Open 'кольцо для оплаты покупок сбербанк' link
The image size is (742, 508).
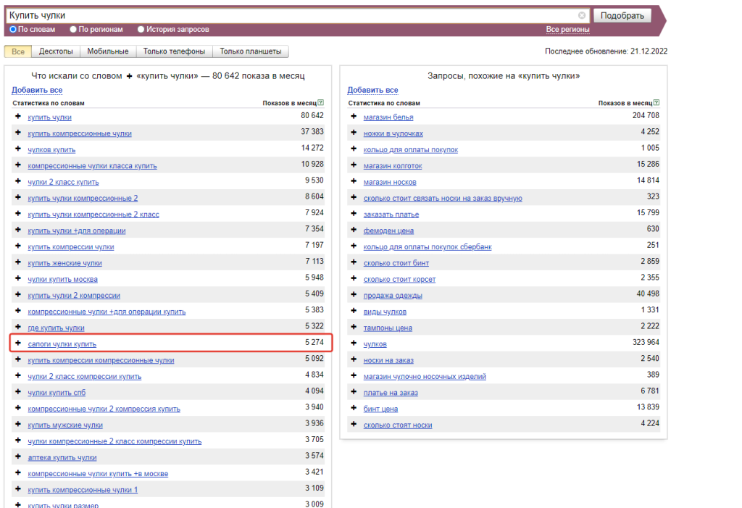[428, 246]
